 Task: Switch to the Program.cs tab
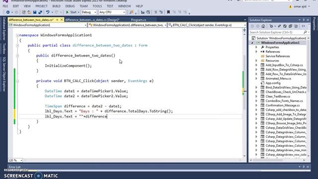click(x=139, y=20)
